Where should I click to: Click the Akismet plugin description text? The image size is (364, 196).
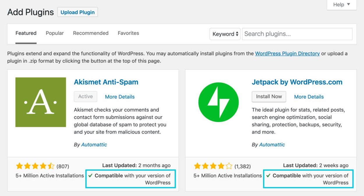120,121
